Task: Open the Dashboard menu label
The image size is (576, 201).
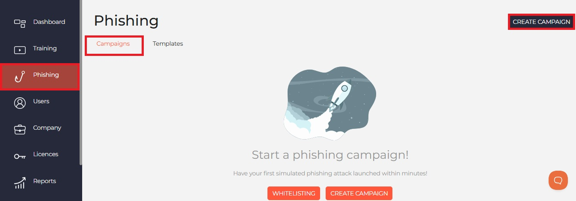Action: (49, 22)
